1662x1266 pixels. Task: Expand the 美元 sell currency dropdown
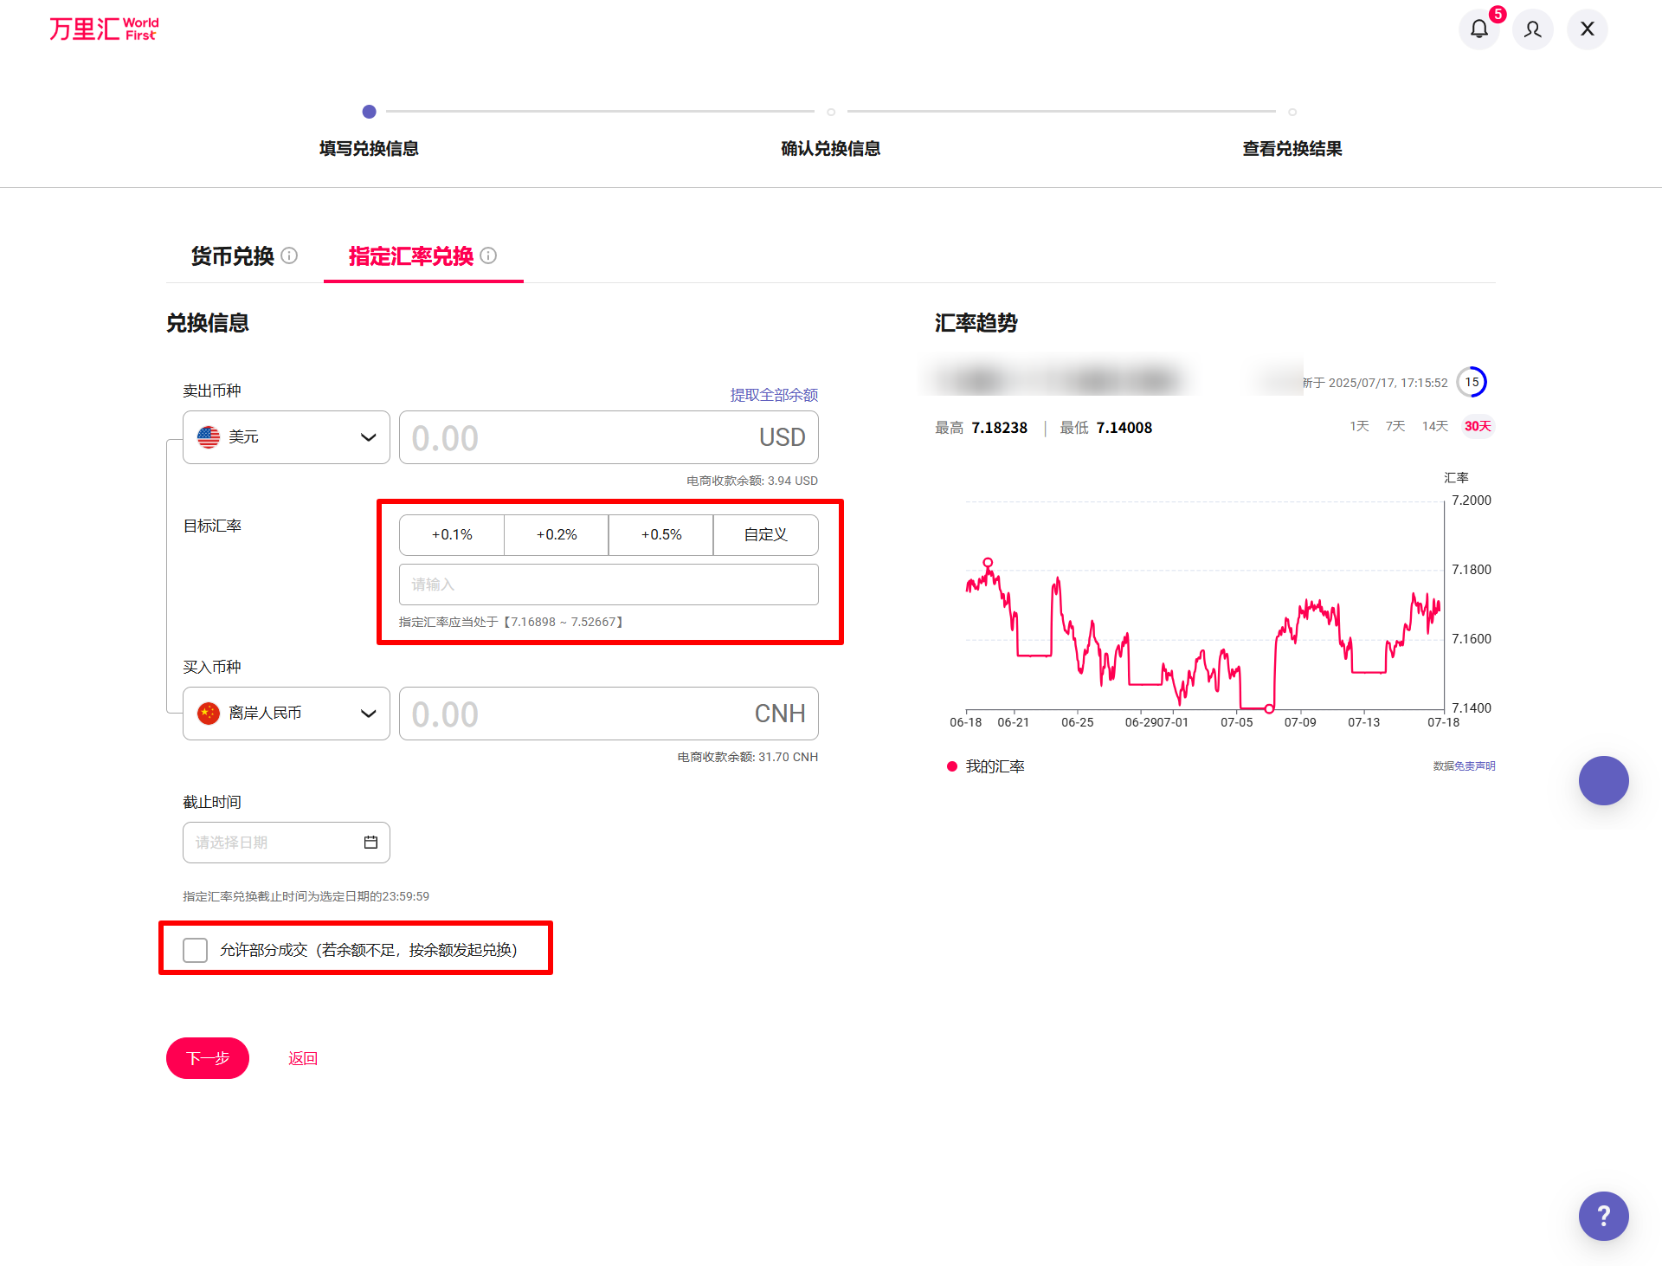286,437
